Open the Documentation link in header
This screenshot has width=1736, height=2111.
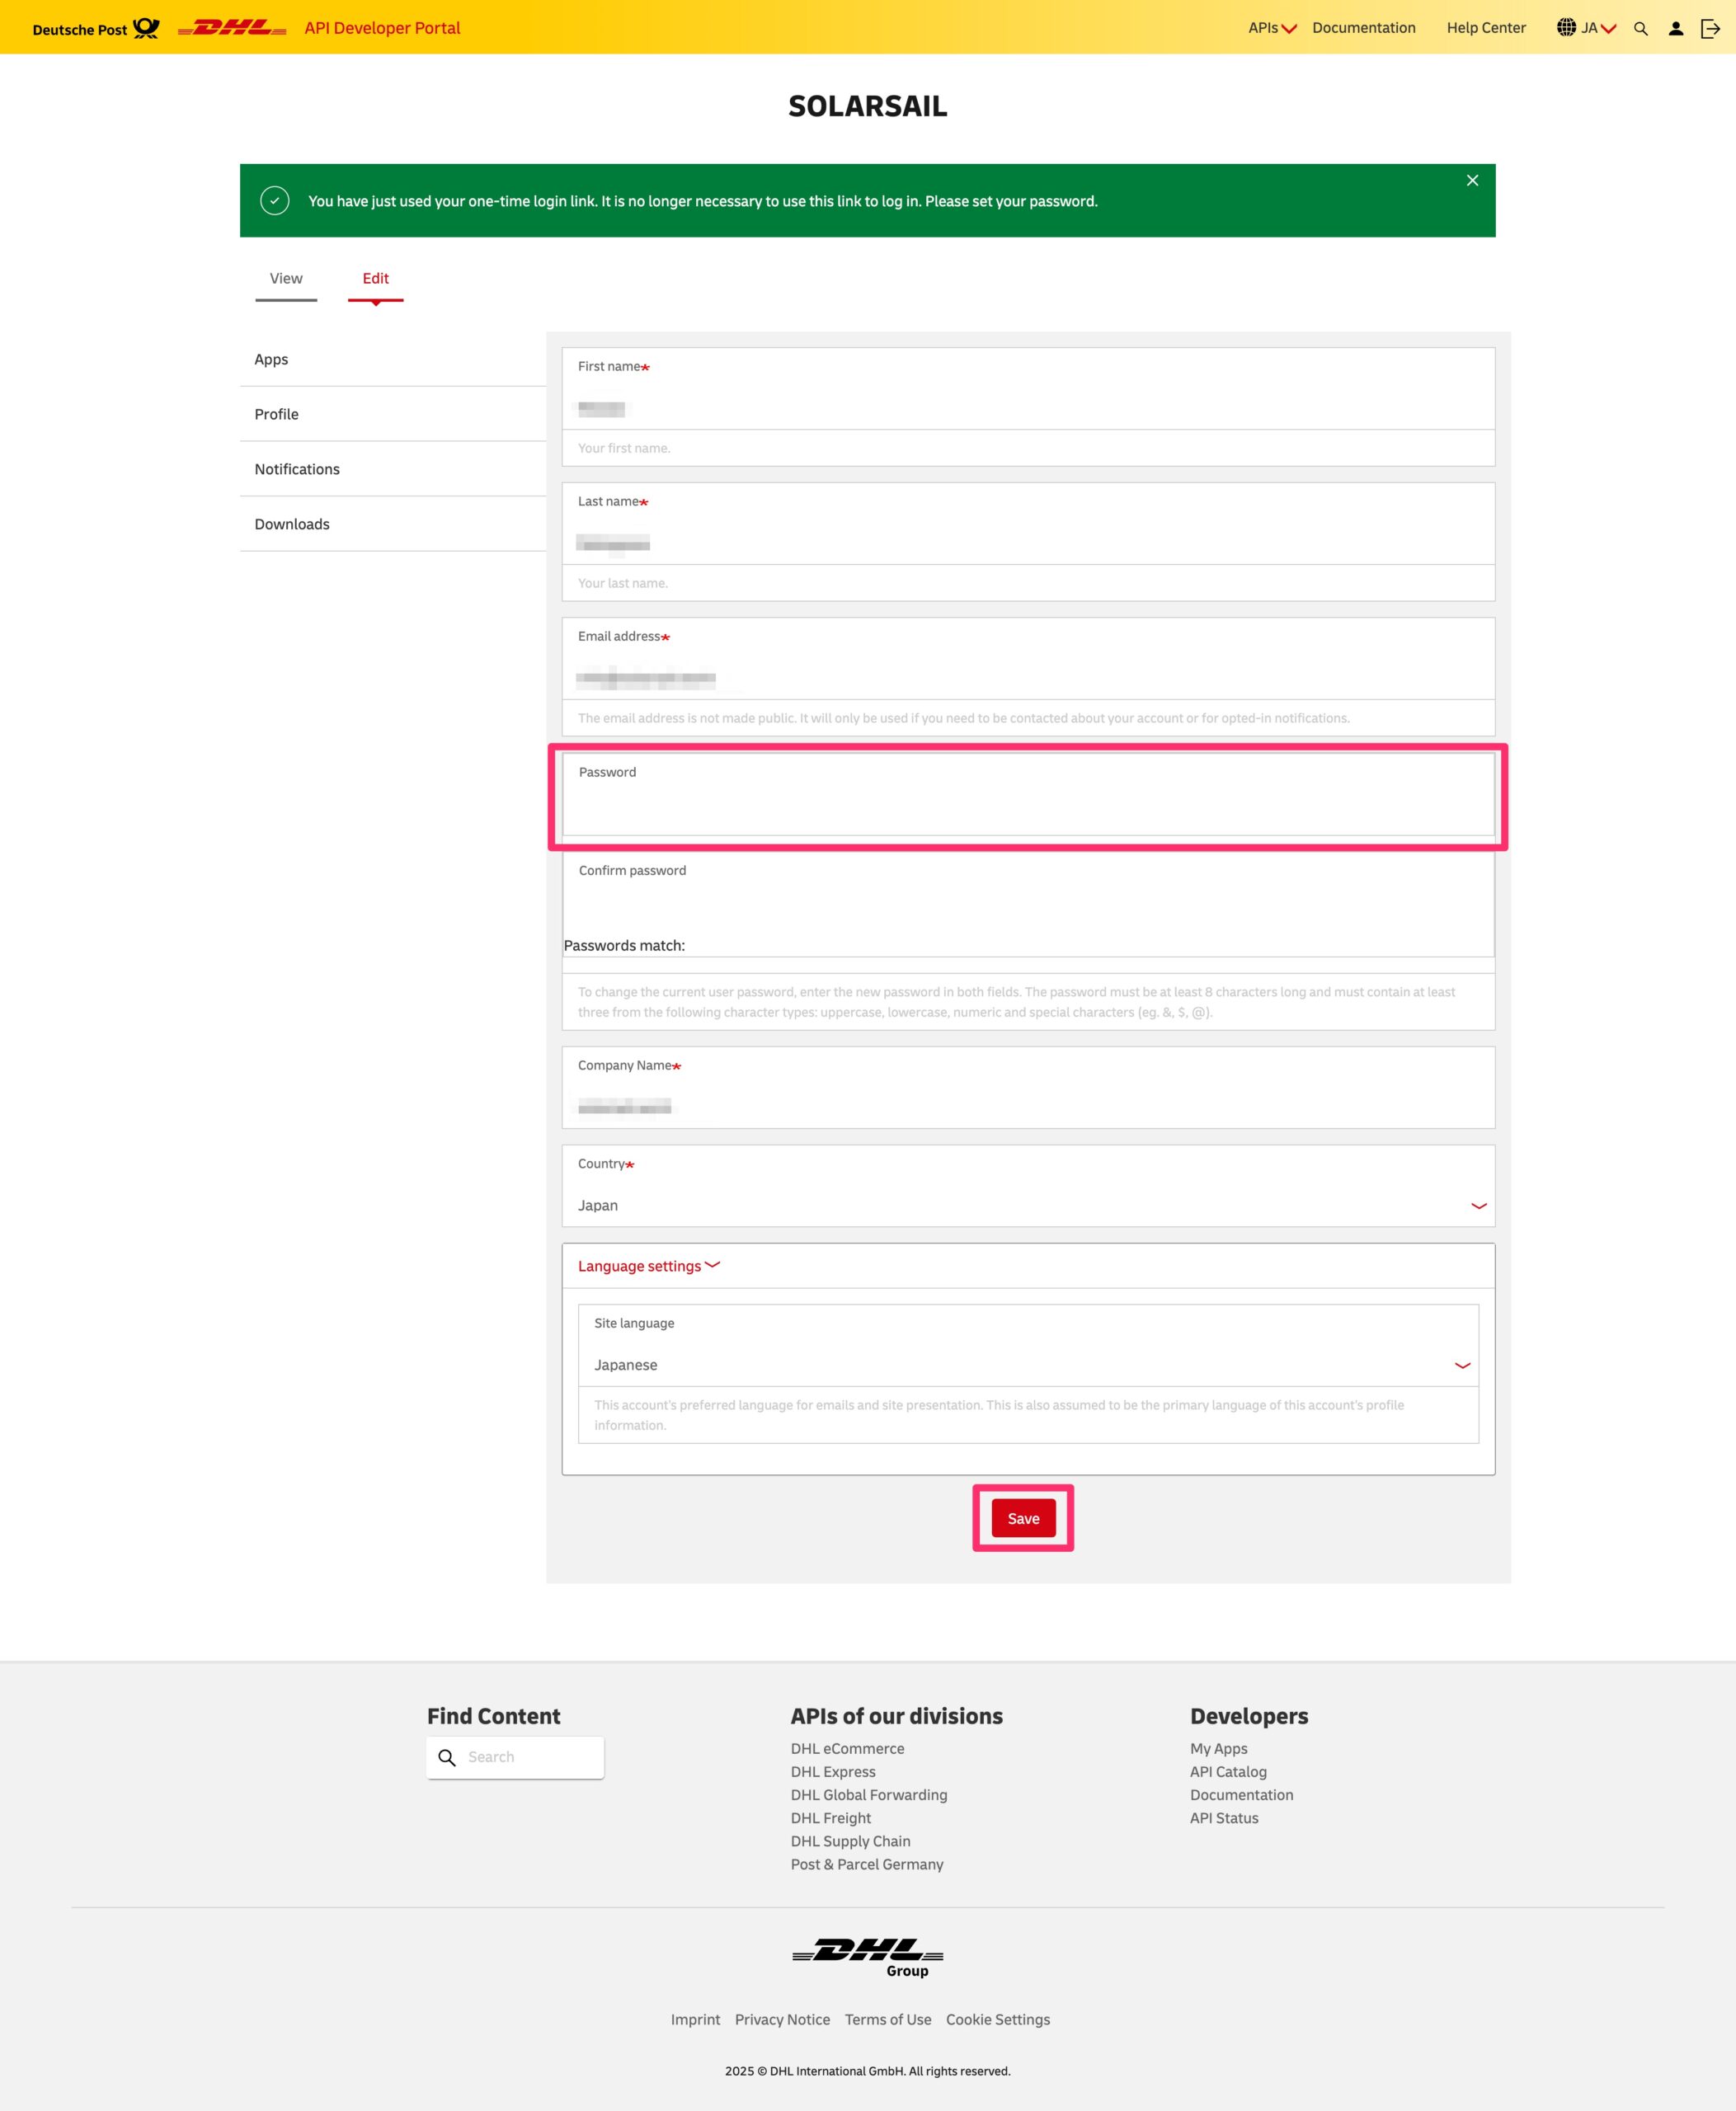point(1363,28)
